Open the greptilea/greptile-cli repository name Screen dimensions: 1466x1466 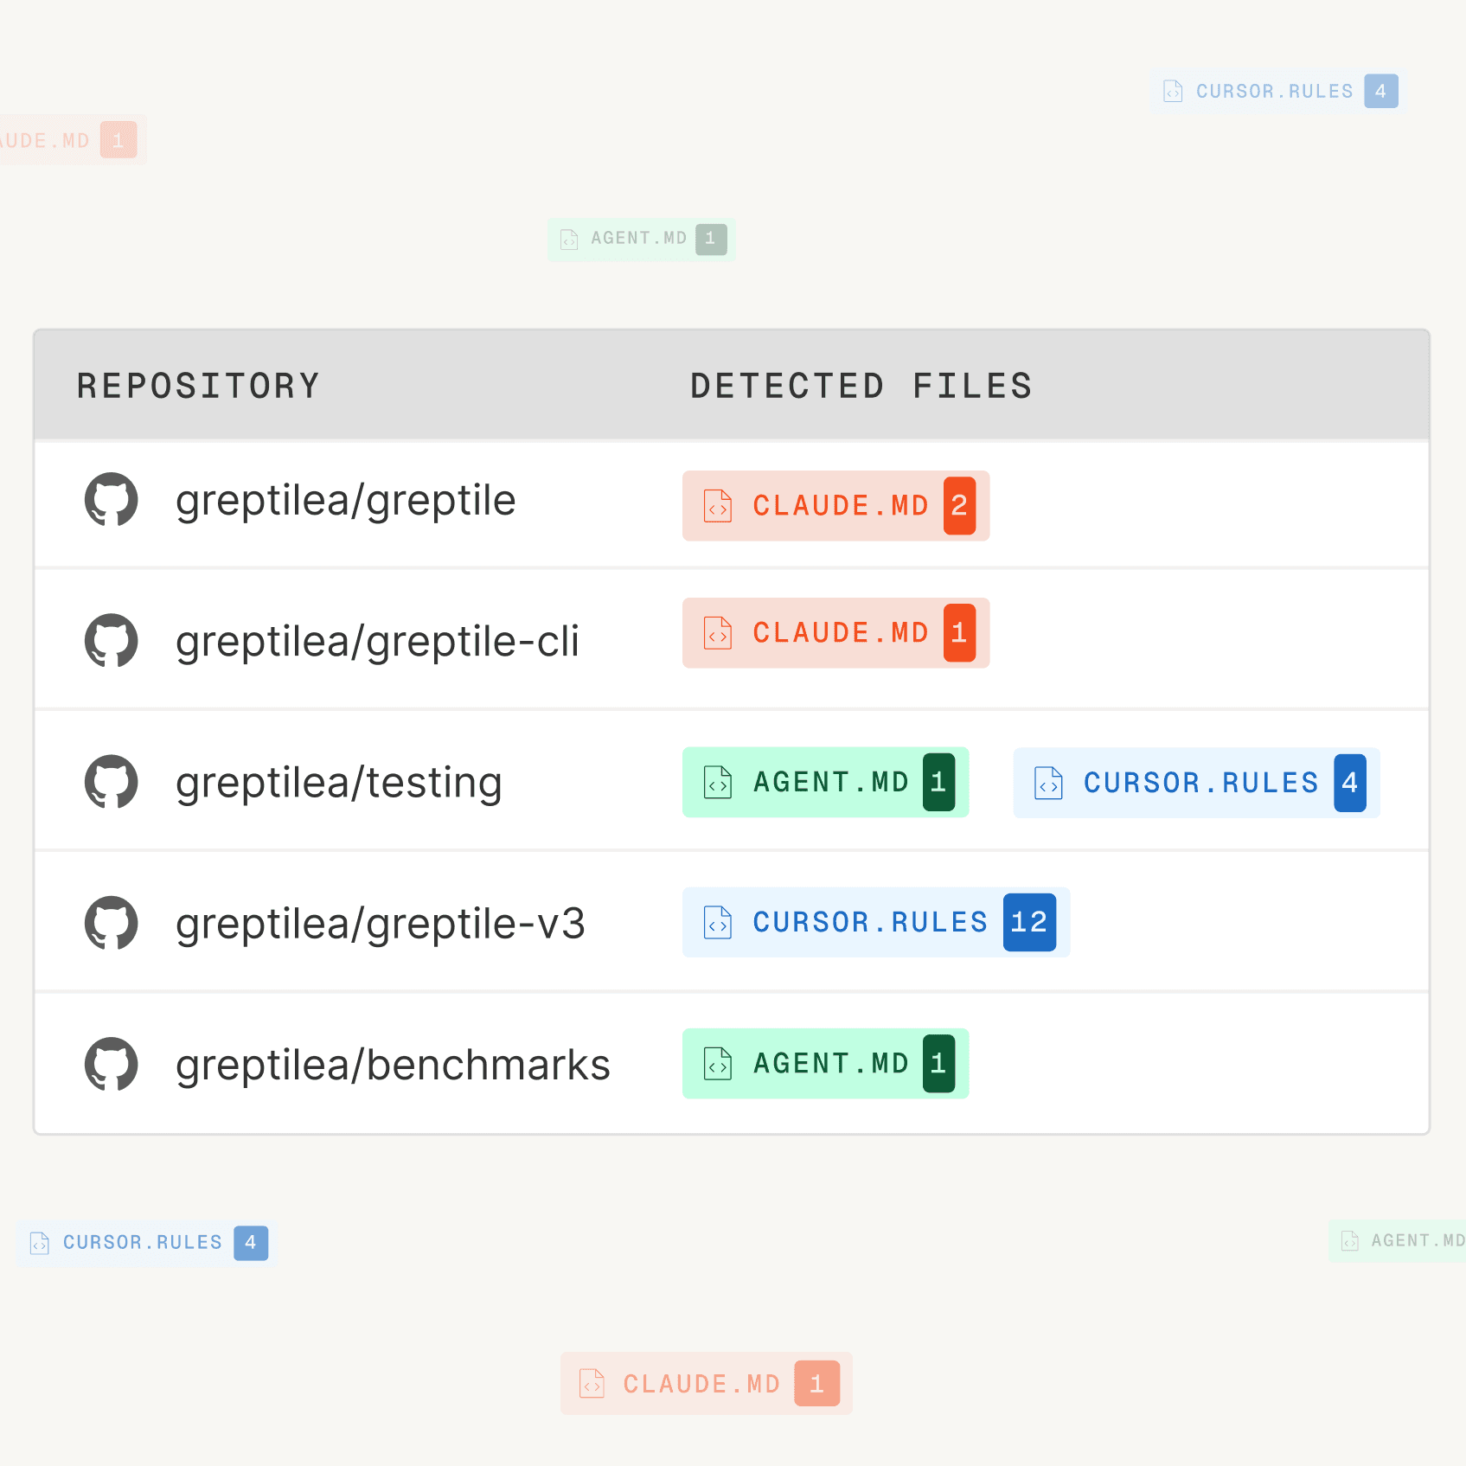377,642
